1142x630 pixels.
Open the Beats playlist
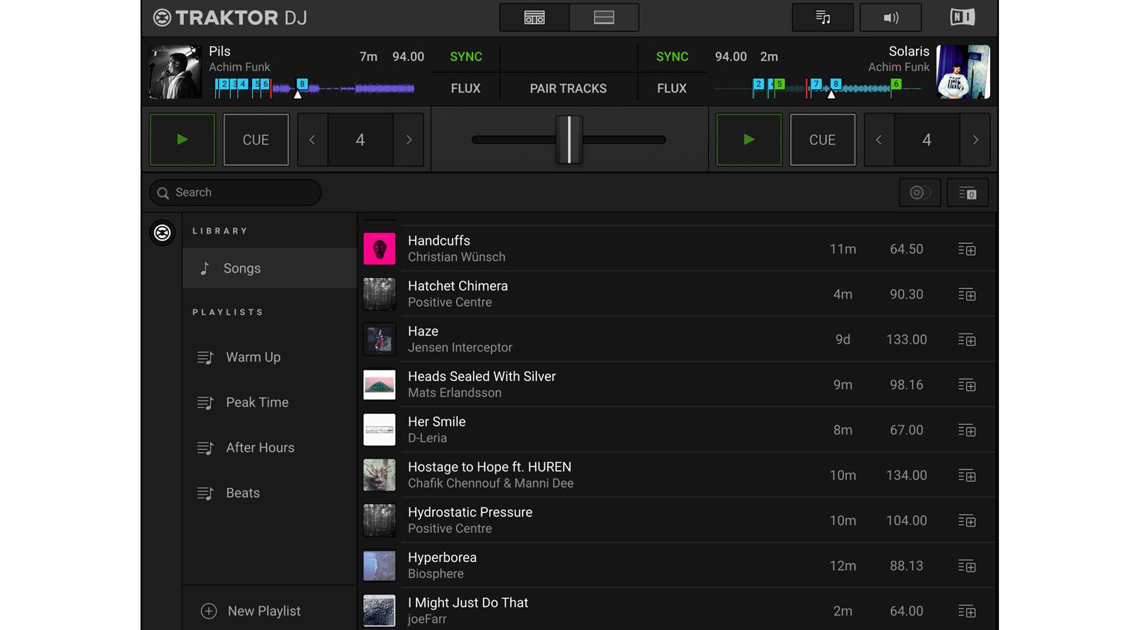(270, 493)
